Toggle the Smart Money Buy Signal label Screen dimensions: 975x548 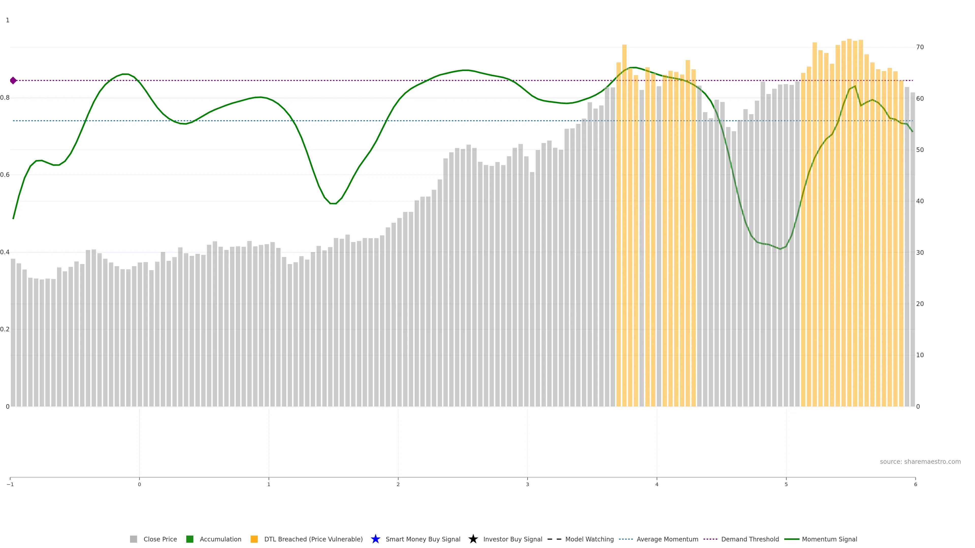(x=423, y=539)
